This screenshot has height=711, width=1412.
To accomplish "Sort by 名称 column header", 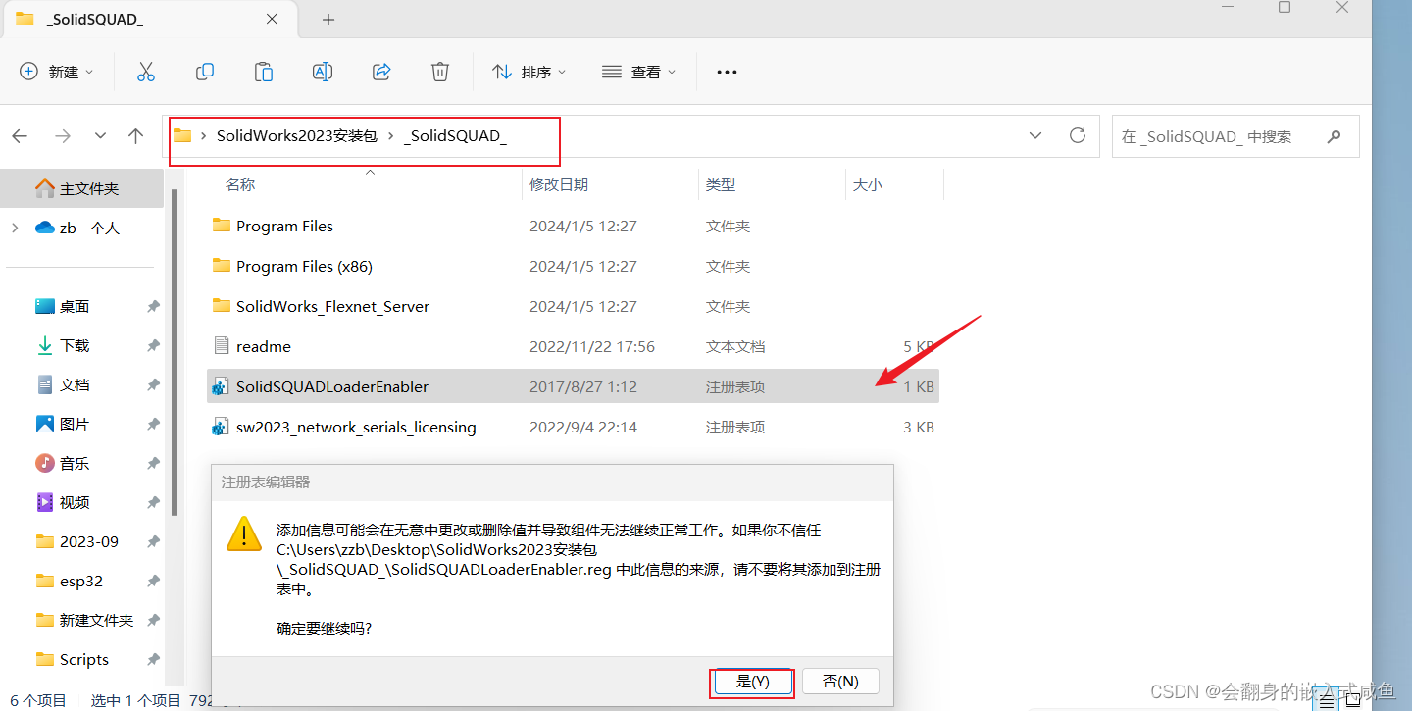I will coord(240,184).
